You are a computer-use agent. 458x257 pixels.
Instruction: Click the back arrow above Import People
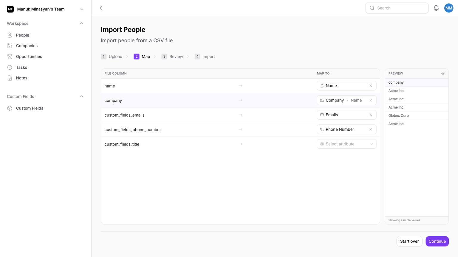click(101, 8)
